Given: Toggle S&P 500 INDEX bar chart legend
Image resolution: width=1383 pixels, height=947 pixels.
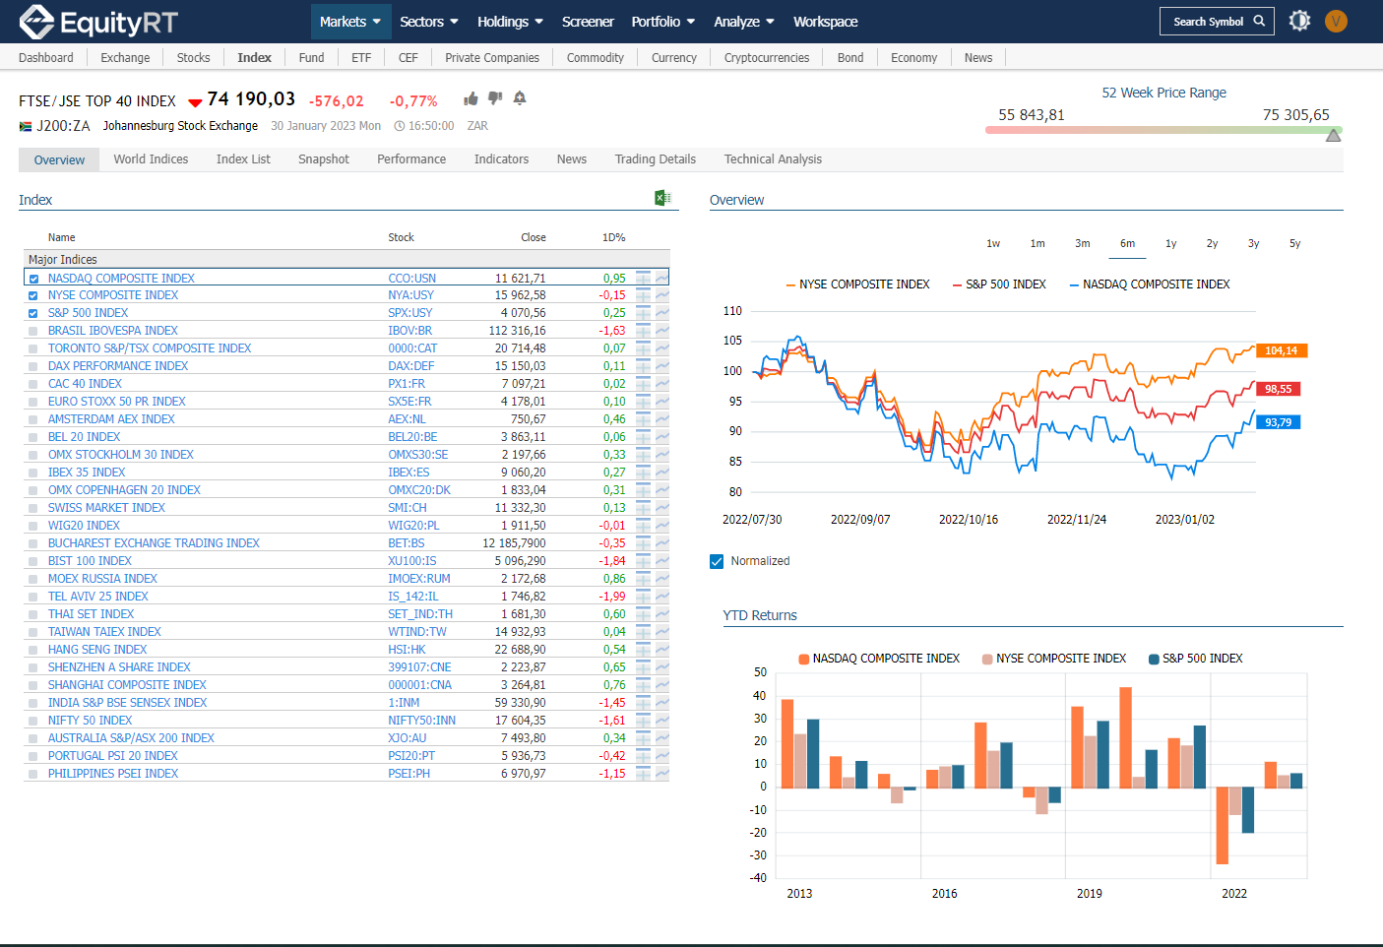Looking at the screenshot, I should click(1196, 659).
